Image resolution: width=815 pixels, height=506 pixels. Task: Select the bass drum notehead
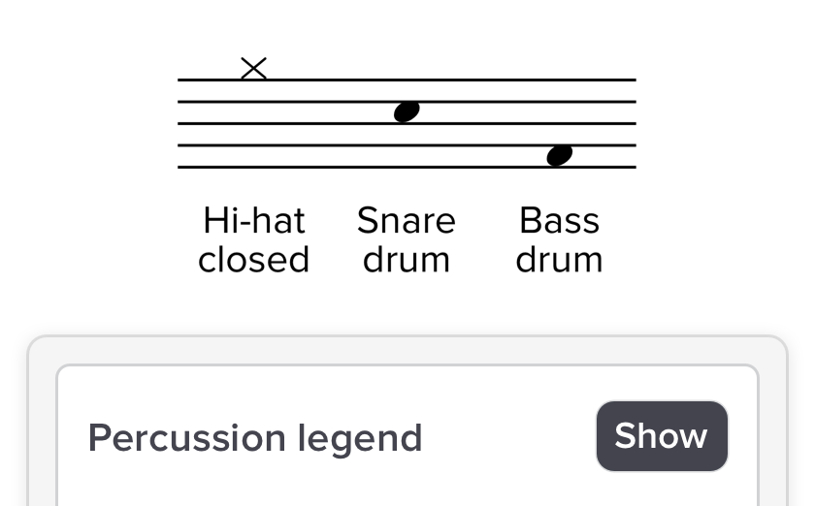click(560, 155)
